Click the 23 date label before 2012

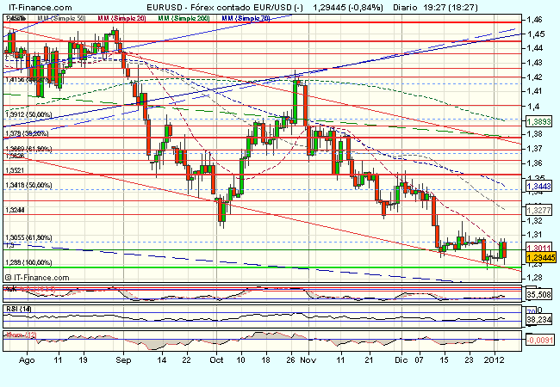tap(470, 360)
